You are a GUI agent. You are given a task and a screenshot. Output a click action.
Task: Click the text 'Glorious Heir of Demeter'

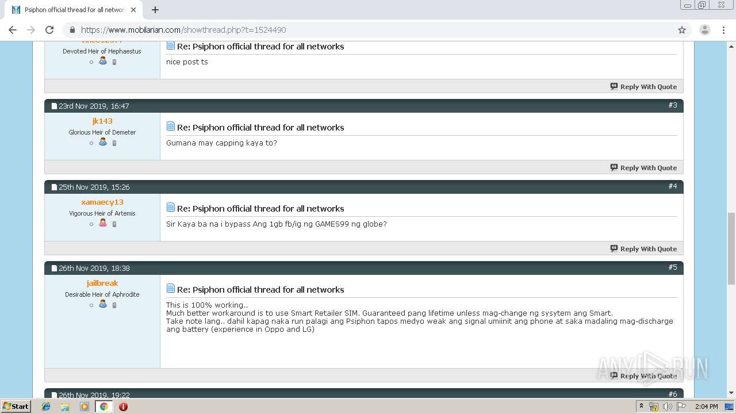point(102,132)
